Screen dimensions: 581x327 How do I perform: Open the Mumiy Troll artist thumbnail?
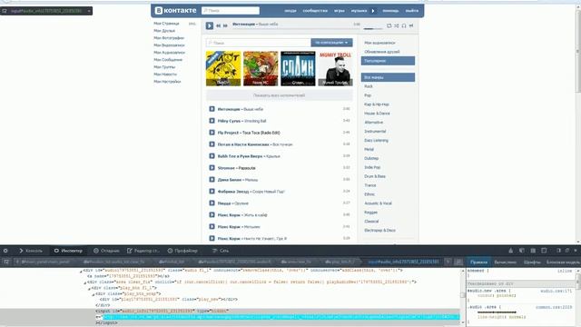tap(335, 69)
